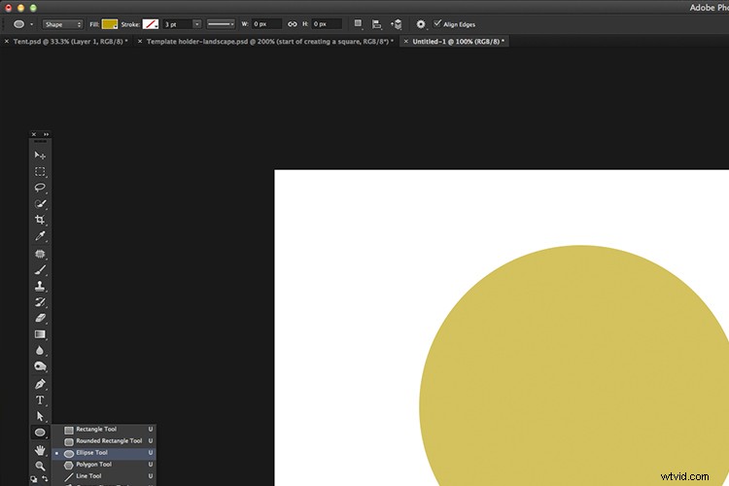Swap foreground and background colors
729x486 pixels.
pyautogui.click(x=45, y=478)
